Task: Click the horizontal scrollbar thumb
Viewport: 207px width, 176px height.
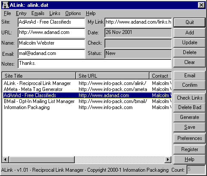Action: pos(42,159)
